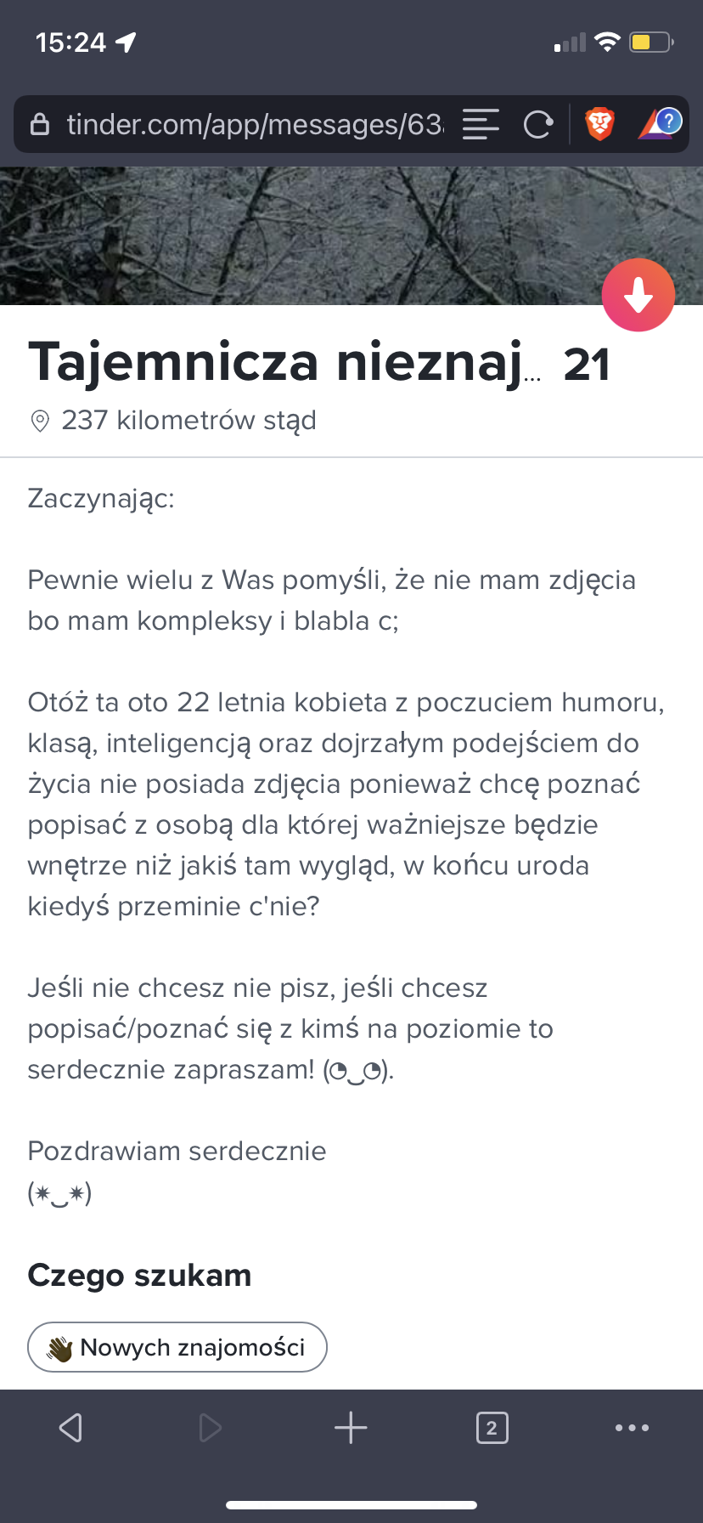
Task: Show open tabs switcher
Action: click(492, 1427)
